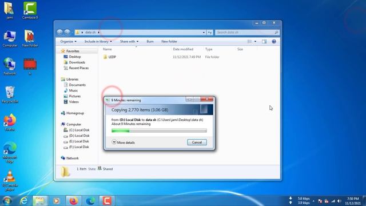Image resolution: width=366 pixels, height=206 pixels.
Task: Select Network in navigation pane
Action: (x=73, y=158)
